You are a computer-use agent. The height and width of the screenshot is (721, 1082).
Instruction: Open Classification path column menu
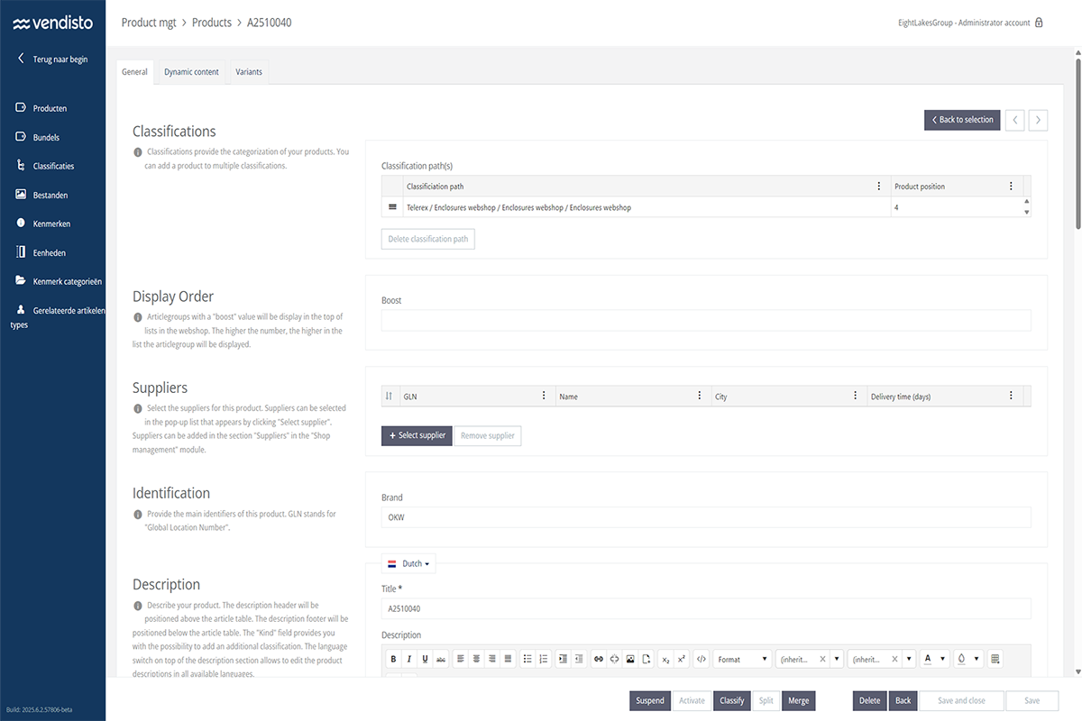879,187
